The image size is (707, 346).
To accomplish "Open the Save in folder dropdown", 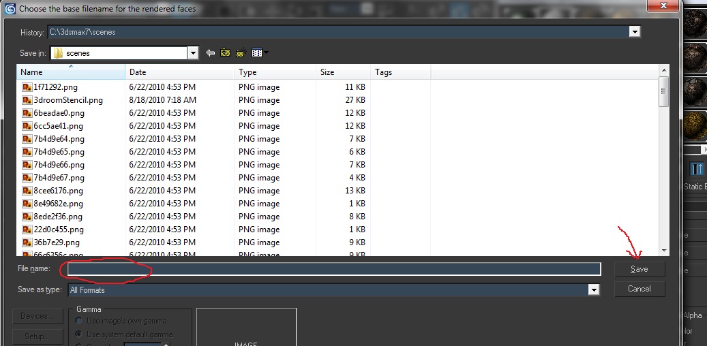I will 193,53.
